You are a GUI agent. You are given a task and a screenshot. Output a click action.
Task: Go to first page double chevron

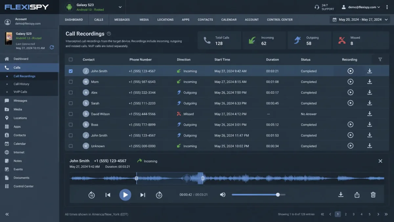coord(322,214)
